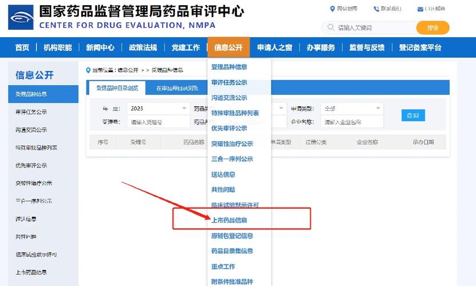
Task: Open 监督与反馈 in the navigation bar
Action: (x=367, y=47)
